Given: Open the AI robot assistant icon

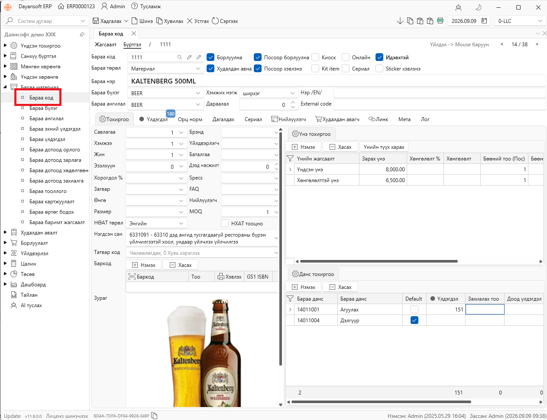Looking at the screenshot, I should 459,7.
